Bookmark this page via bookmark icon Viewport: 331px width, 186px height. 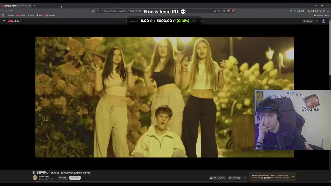[93, 11]
